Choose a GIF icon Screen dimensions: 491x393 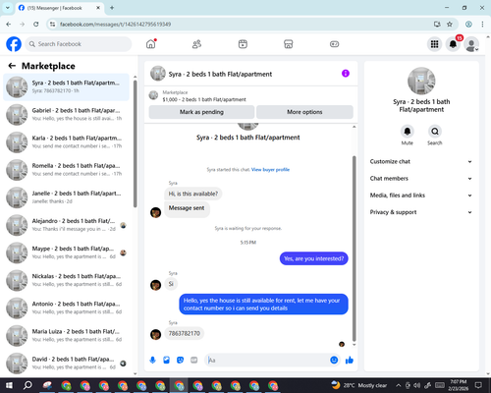194,361
